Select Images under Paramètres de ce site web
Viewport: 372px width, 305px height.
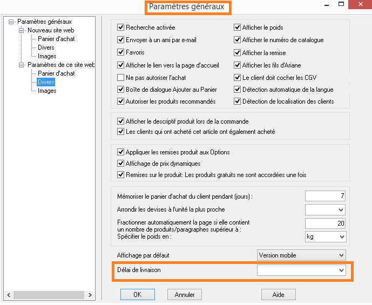click(47, 91)
